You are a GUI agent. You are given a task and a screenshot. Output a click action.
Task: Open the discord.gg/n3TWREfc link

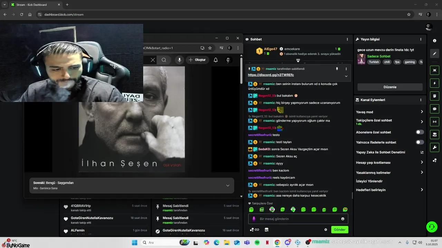271,75
